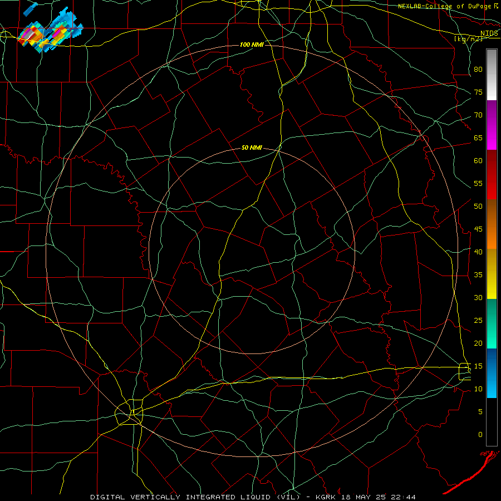Screen dimensions: 501x501
Task: Click the 75 value on the scale
Action: pos(478,92)
